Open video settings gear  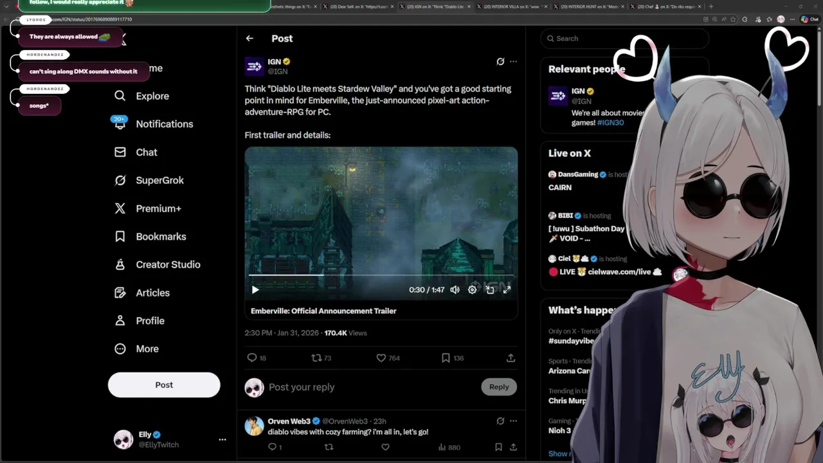click(472, 290)
